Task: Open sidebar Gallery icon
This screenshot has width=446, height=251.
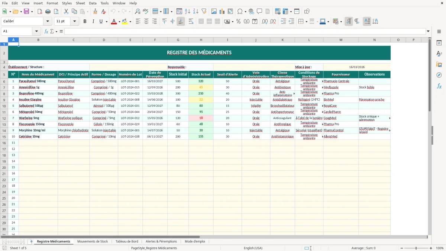Action: tap(439, 65)
